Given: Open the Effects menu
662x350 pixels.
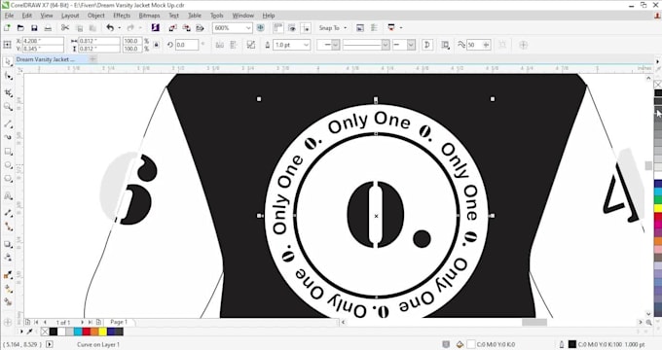Looking at the screenshot, I should [122, 16].
